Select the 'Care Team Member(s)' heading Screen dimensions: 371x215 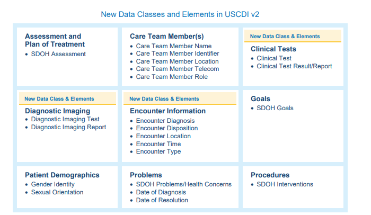coord(167,36)
